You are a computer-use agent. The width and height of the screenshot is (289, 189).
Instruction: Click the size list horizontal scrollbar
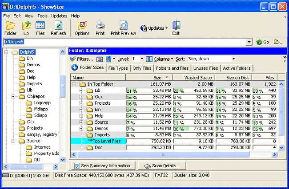click(x=164, y=154)
